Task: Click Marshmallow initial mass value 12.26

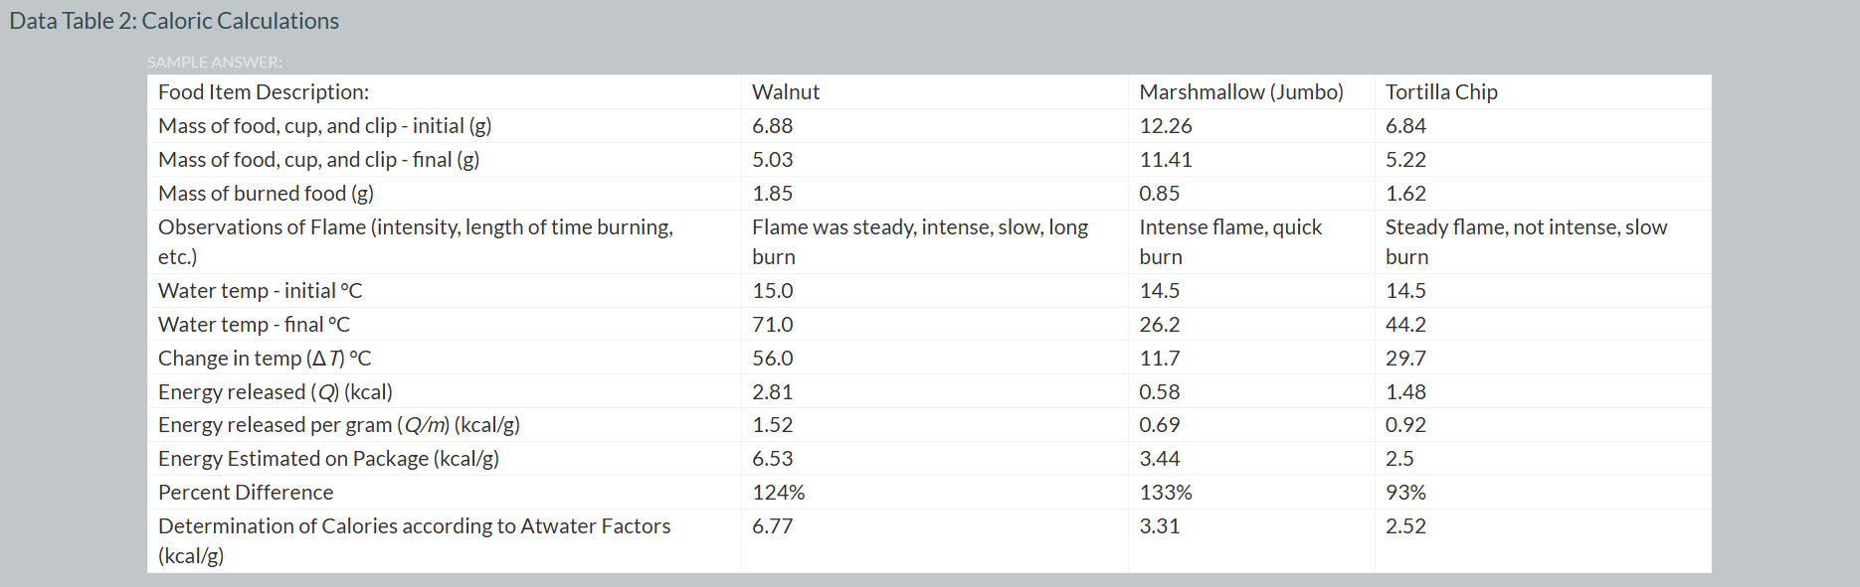Action: point(1166,126)
